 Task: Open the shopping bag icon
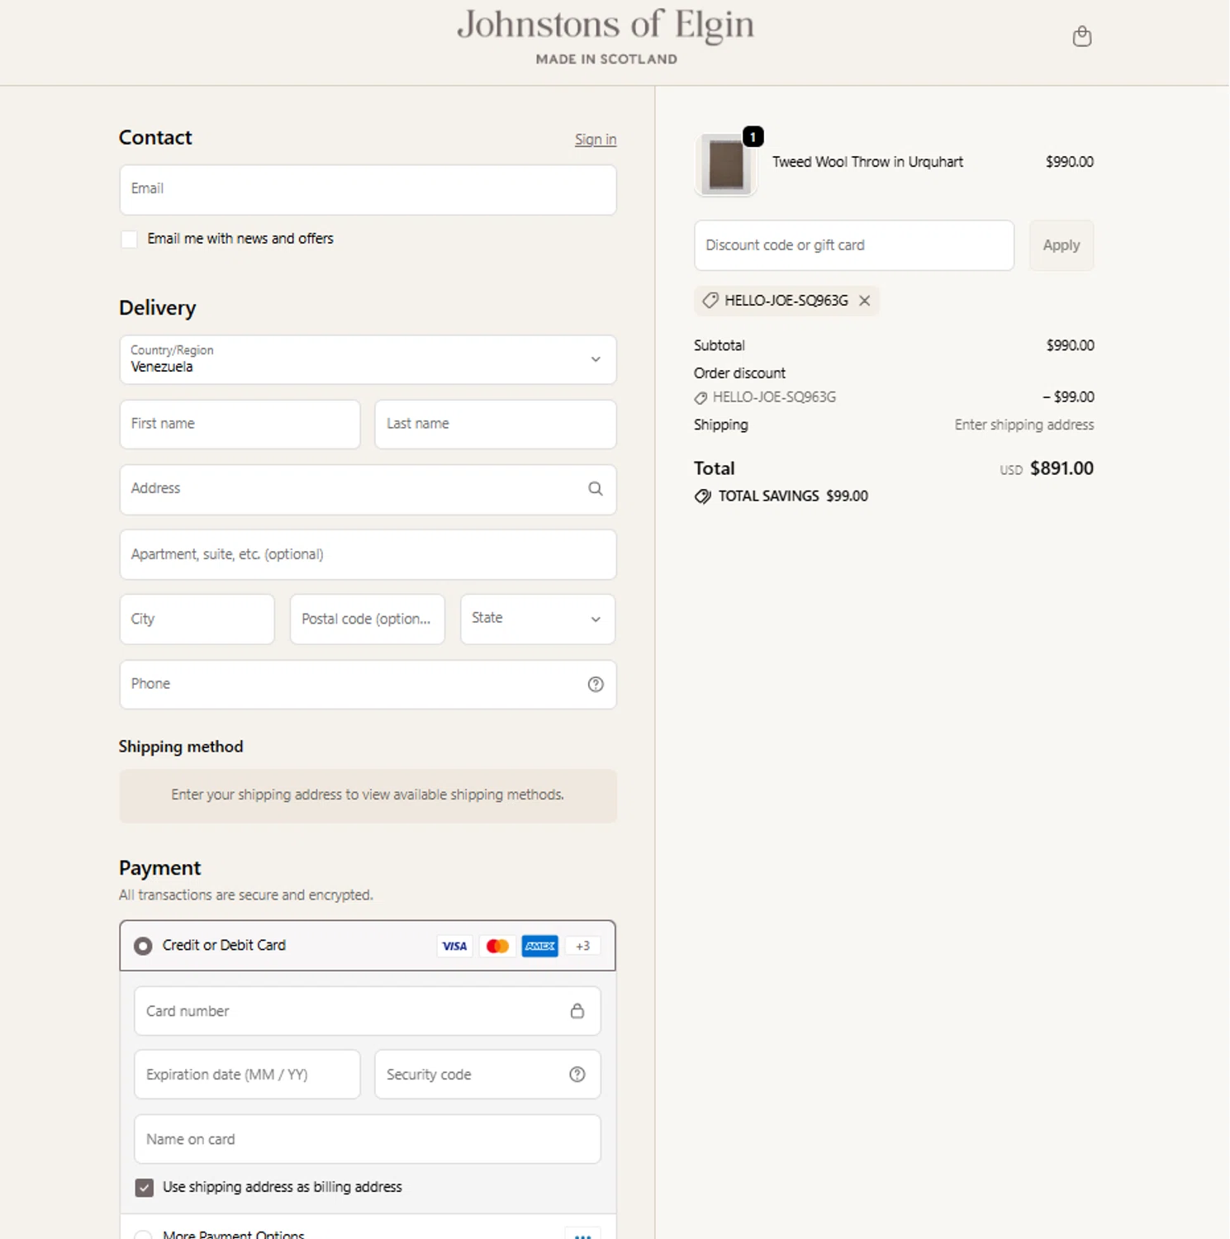[x=1082, y=36]
